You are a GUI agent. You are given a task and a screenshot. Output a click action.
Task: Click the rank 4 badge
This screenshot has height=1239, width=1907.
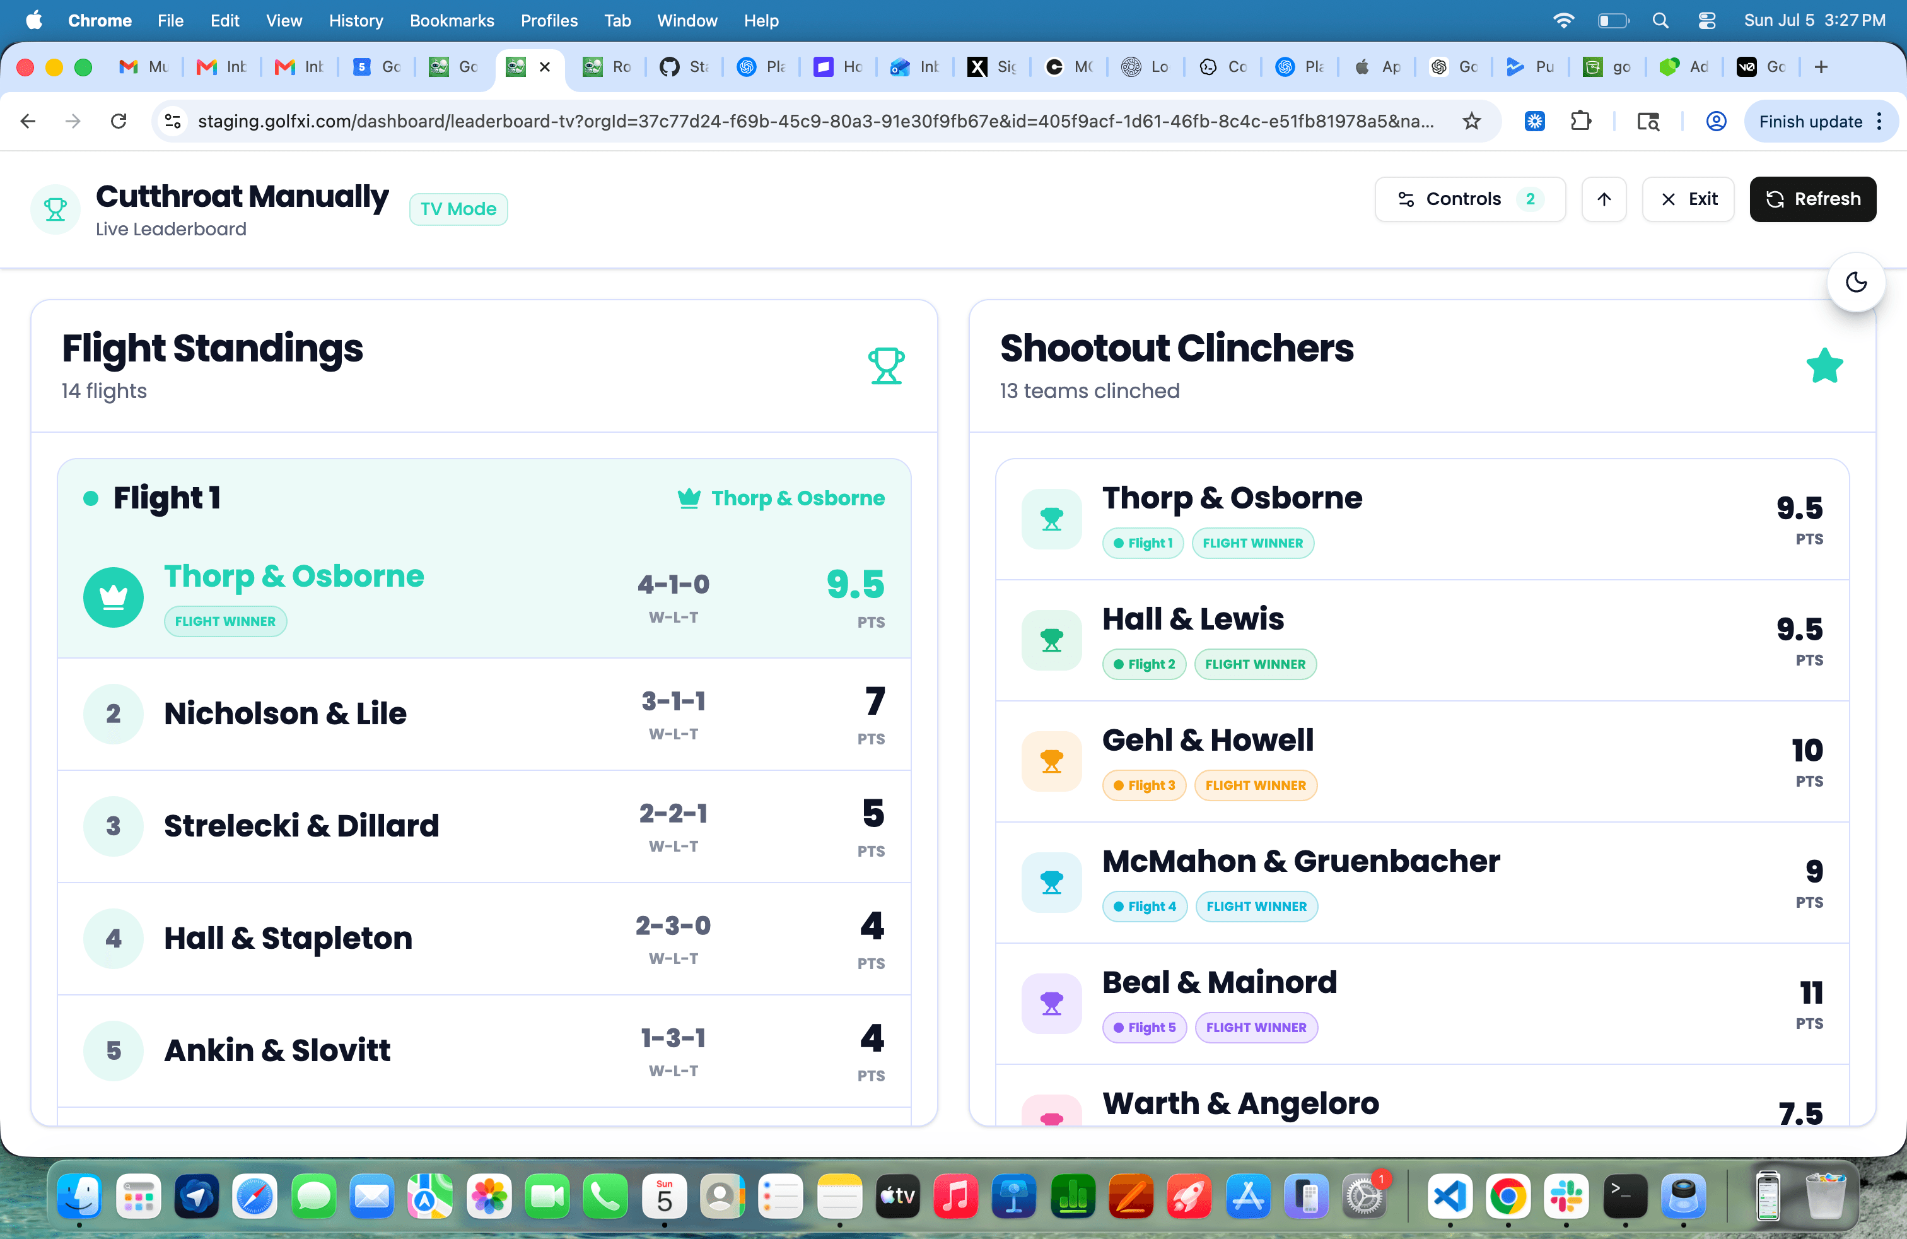114,939
